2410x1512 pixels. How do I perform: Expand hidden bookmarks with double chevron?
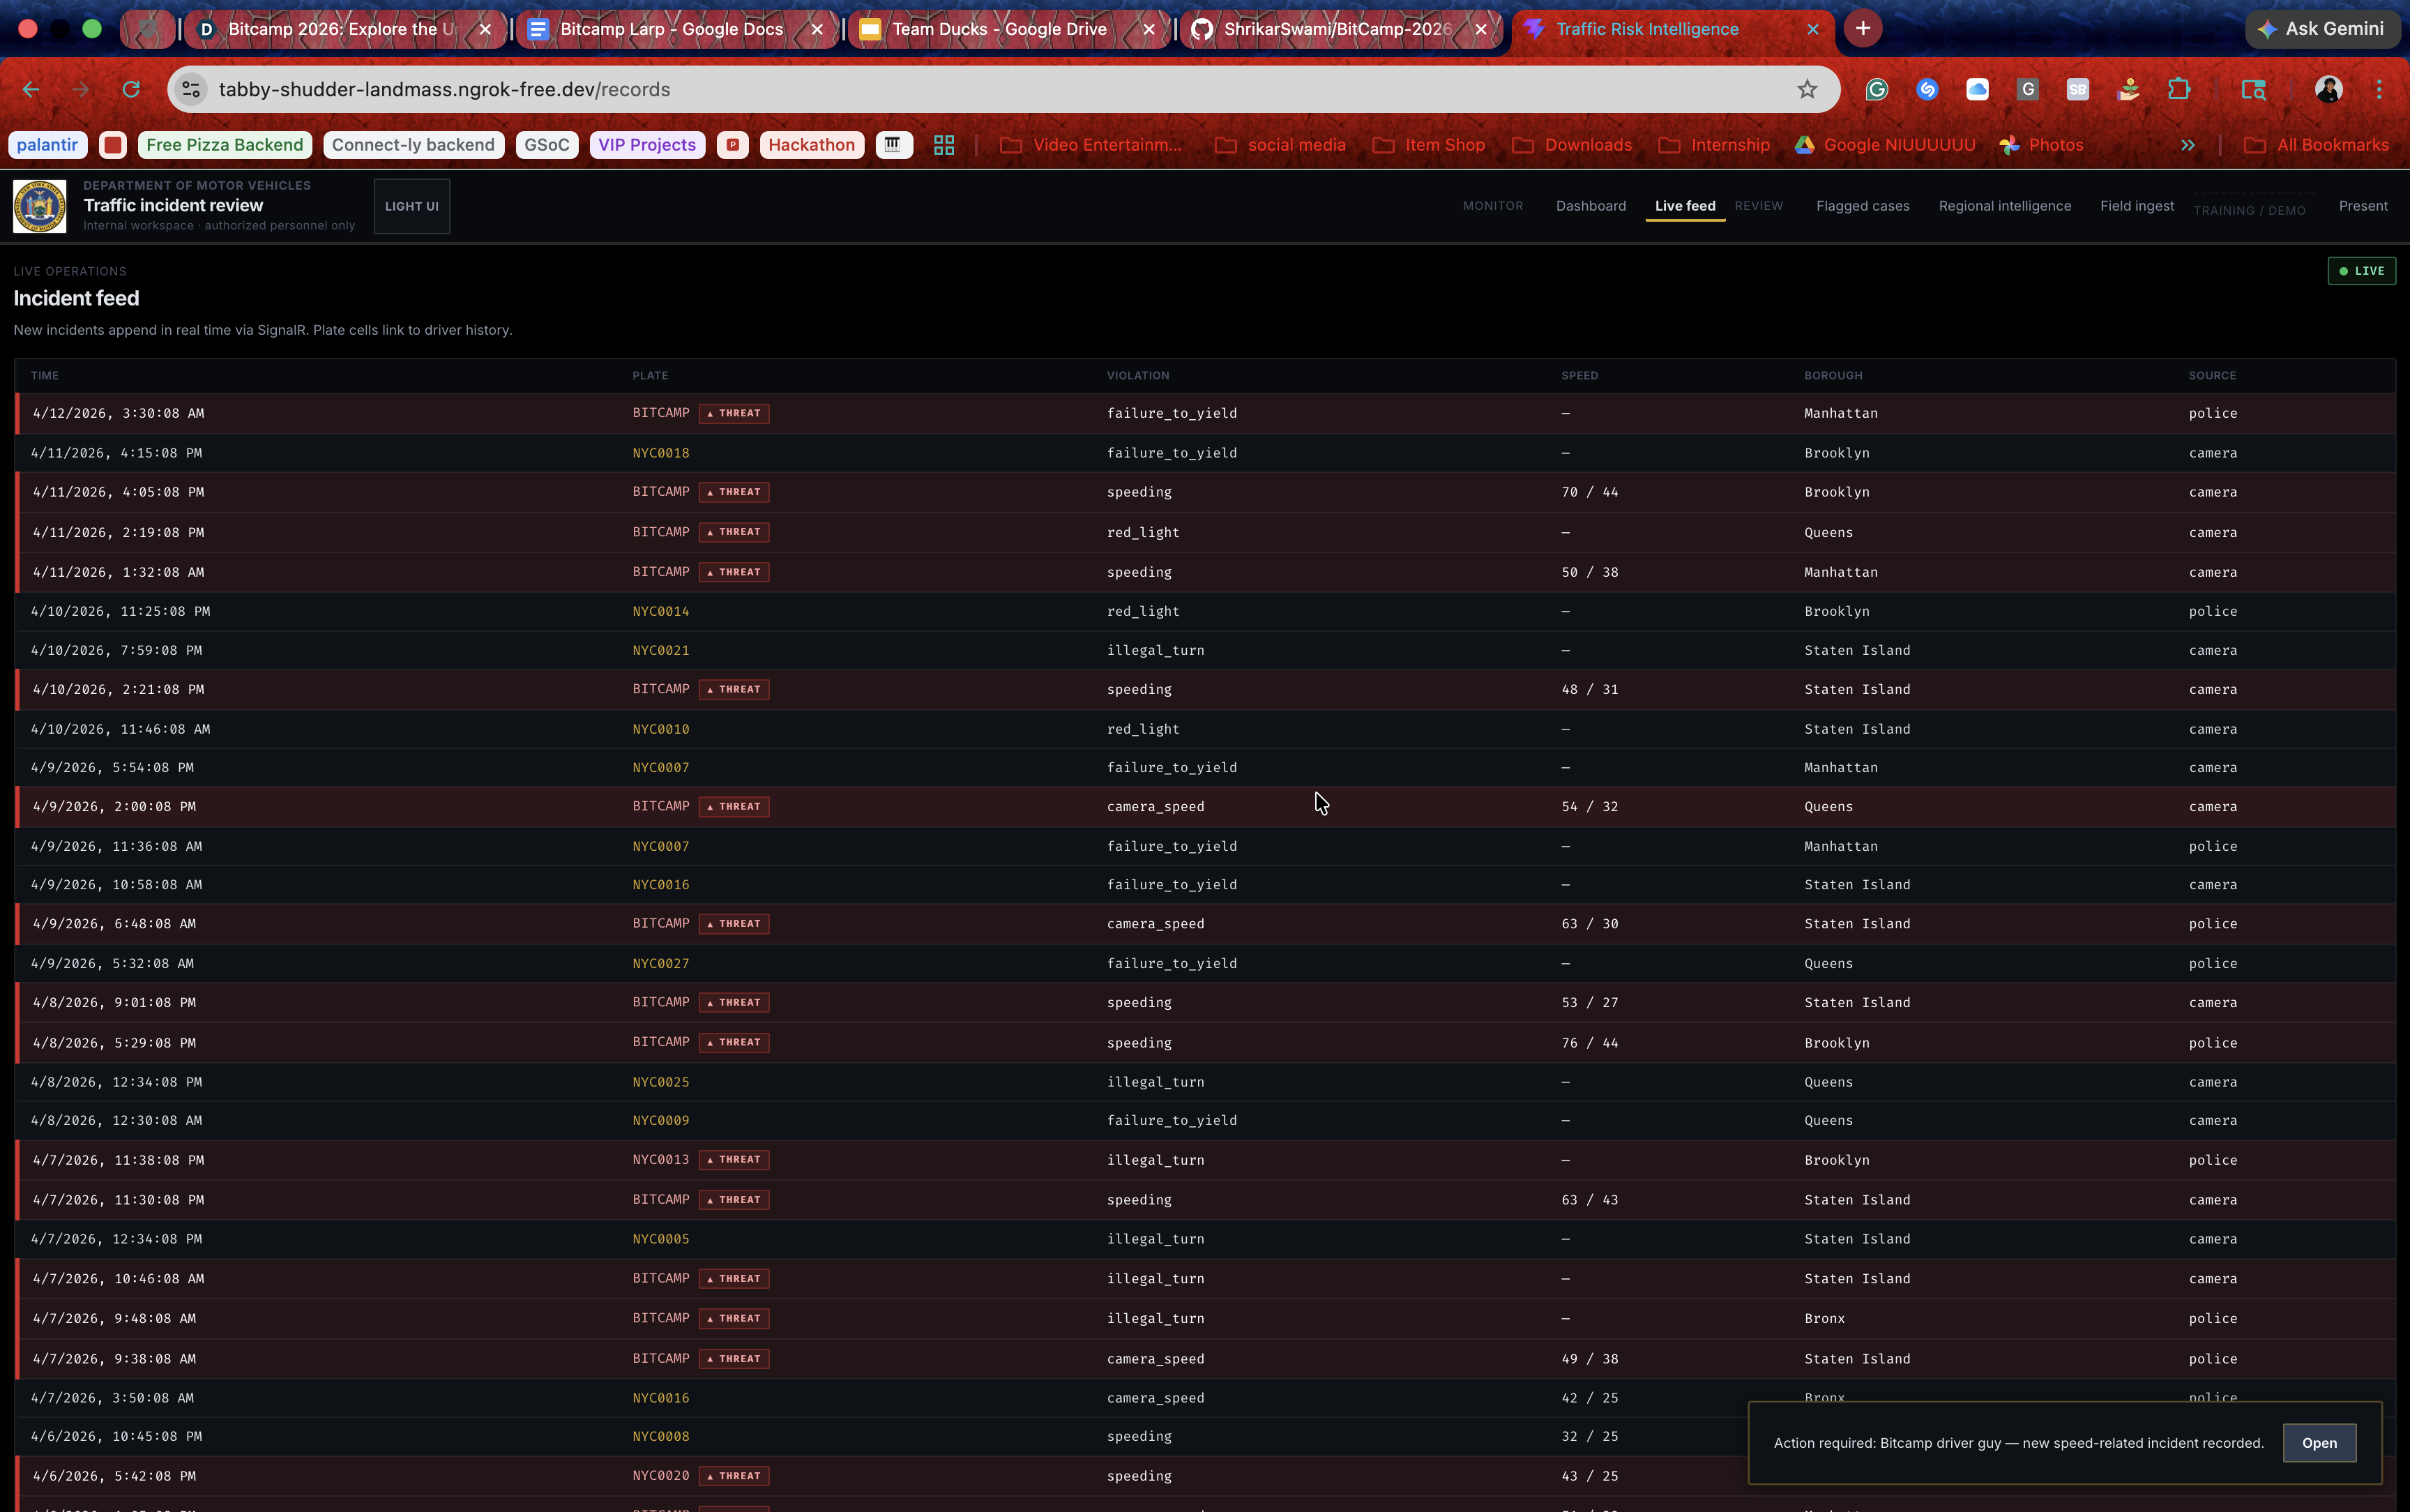2187,145
